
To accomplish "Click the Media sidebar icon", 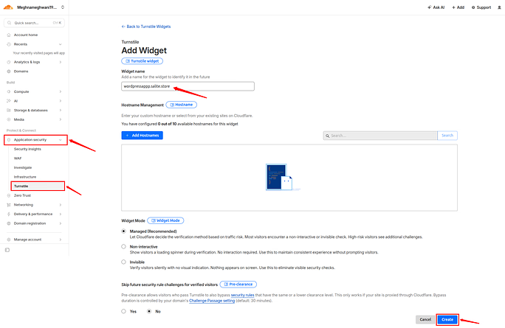I will pos(9,119).
